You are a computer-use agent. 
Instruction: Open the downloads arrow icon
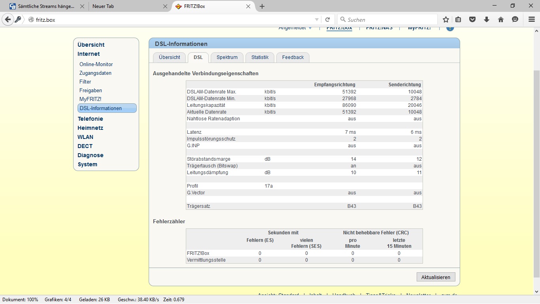click(x=486, y=19)
